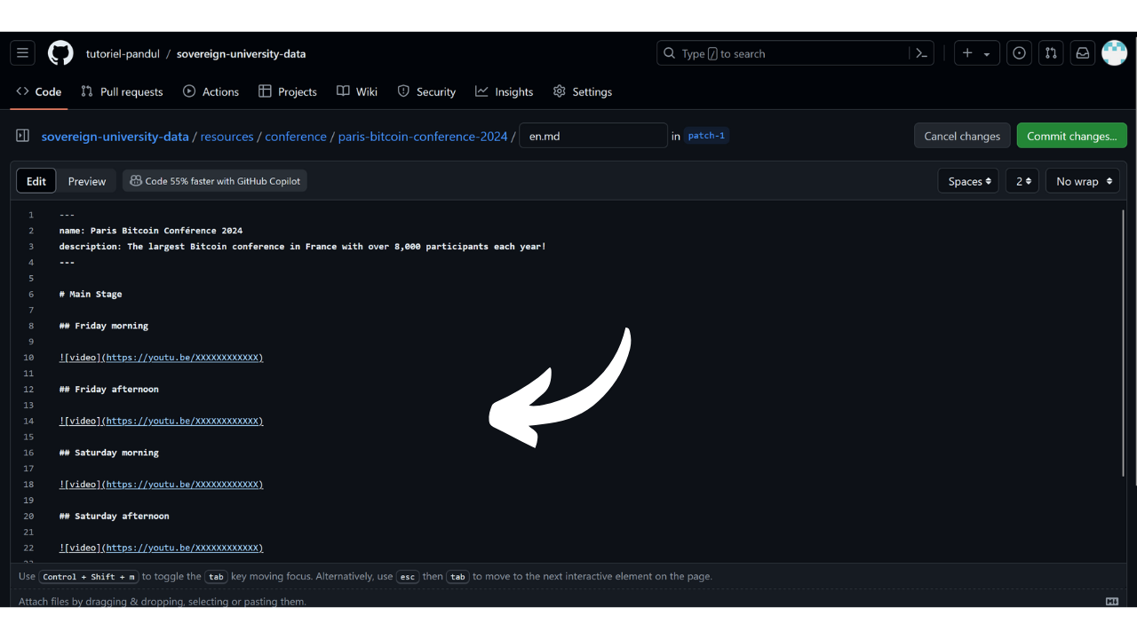Click the '## Friday morning' line
This screenshot has height=639, width=1137.
(x=104, y=326)
